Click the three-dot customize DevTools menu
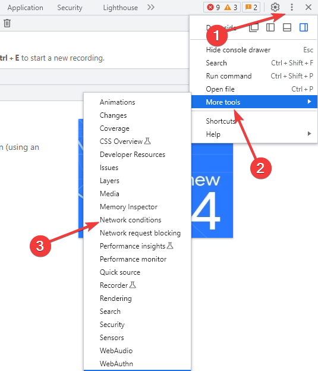Screen dimensions: 318x371 [x=292, y=7]
